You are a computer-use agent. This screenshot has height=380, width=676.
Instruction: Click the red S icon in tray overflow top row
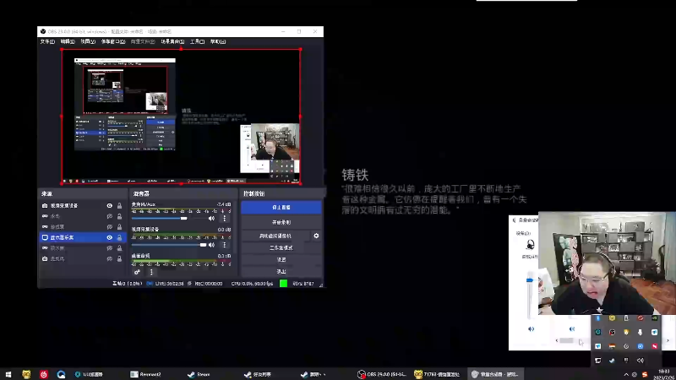641,318
